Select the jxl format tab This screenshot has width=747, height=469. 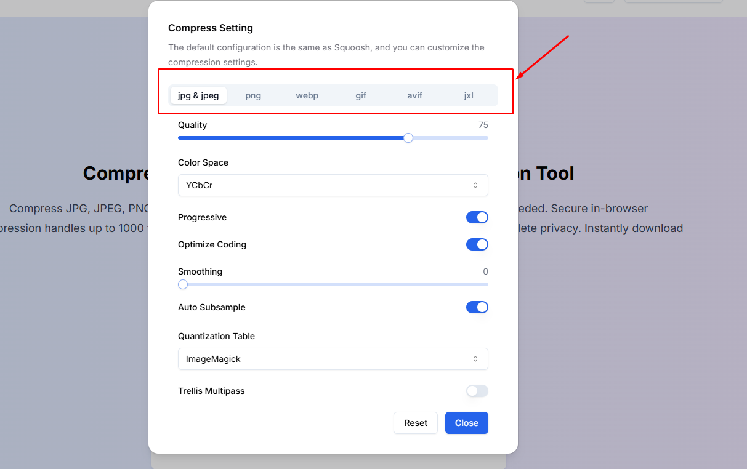(x=469, y=95)
